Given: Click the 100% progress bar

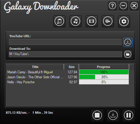Looking at the screenshot, I should (x=104, y=72).
